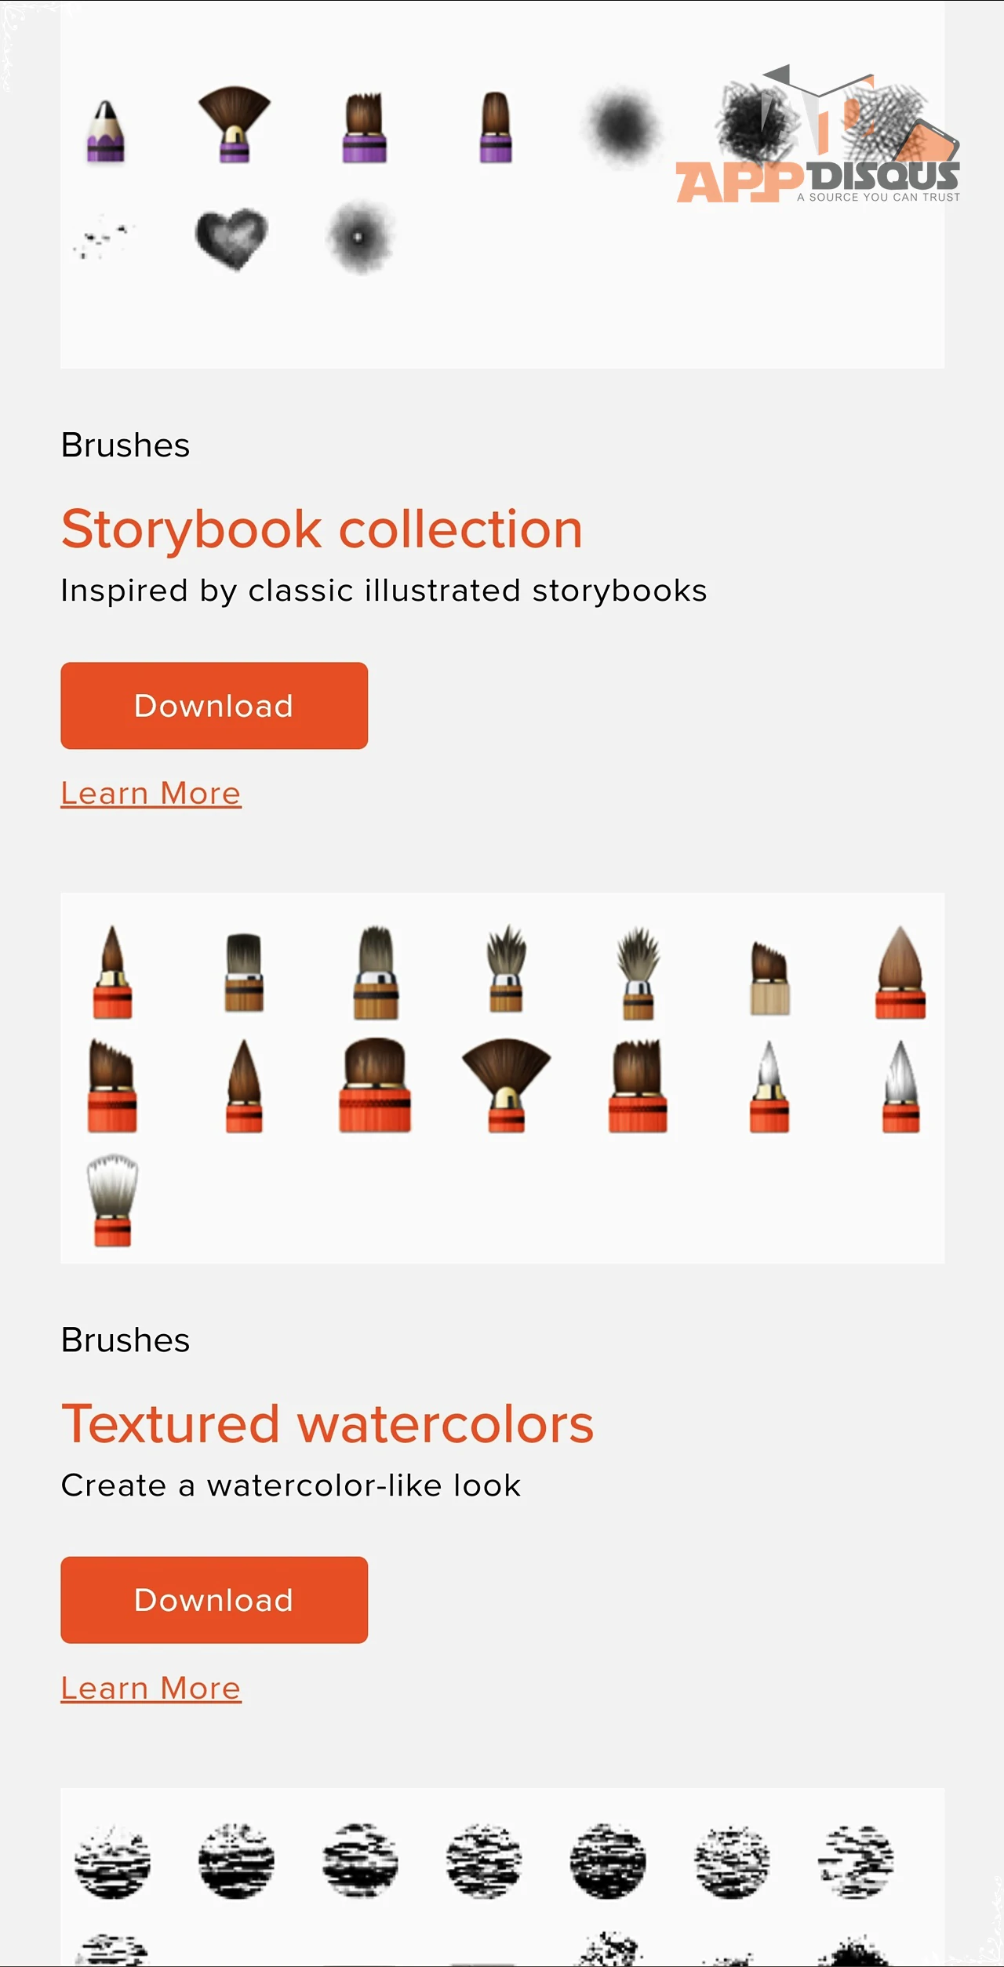Image resolution: width=1004 pixels, height=1967 pixels.
Task: Click the heart-shaped brush stamp
Action: pos(231,239)
